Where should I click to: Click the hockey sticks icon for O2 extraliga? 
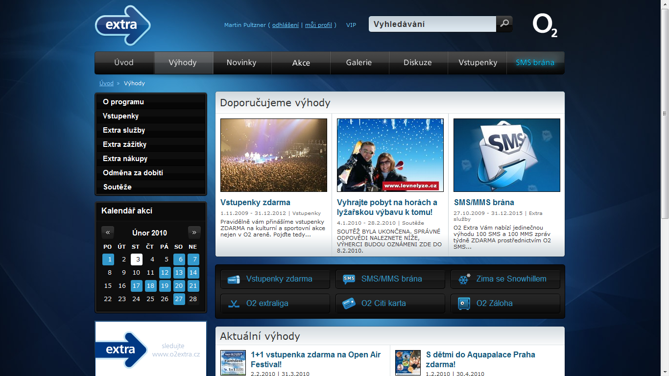(x=234, y=304)
